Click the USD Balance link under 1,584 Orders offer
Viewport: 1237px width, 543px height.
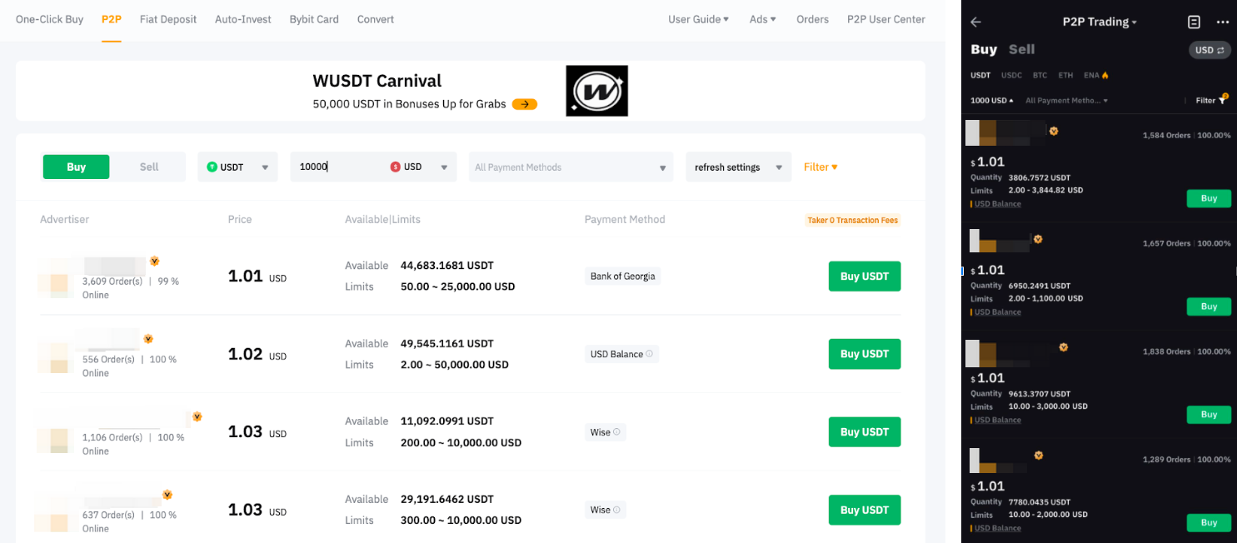pyautogui.click(x=997, y=204)
